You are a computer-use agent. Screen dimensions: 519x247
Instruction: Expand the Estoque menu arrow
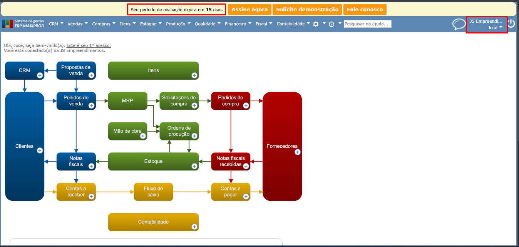(x=160, y=23)
